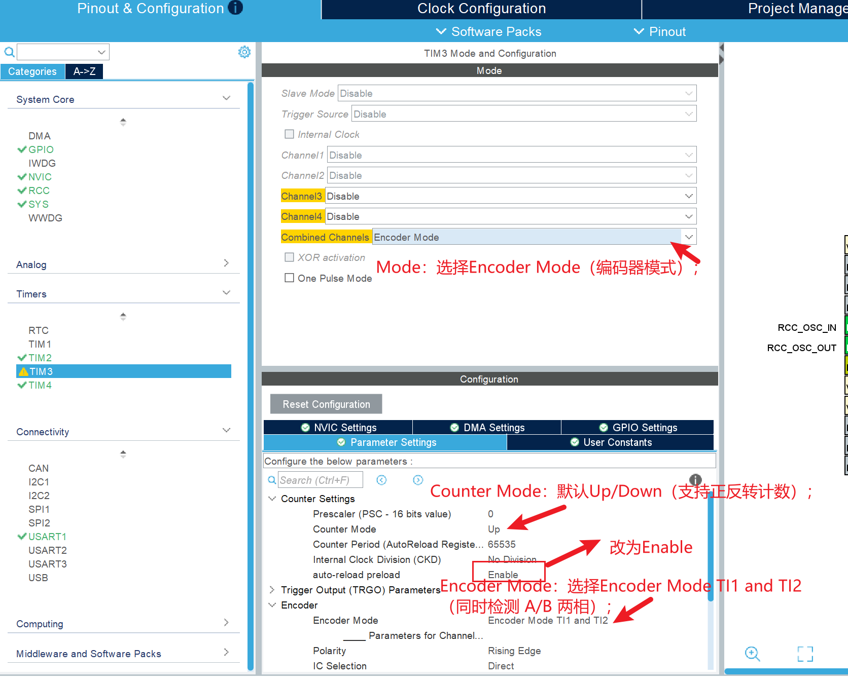
Task: Click the fit-to-screen icon in the pinout view
Action: click(805, 654)
